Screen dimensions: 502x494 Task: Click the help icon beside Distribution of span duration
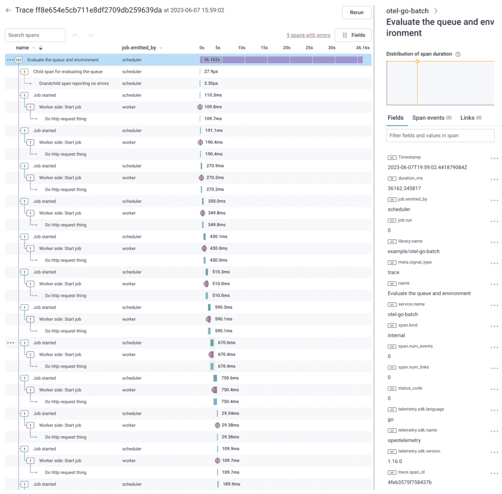458,54
